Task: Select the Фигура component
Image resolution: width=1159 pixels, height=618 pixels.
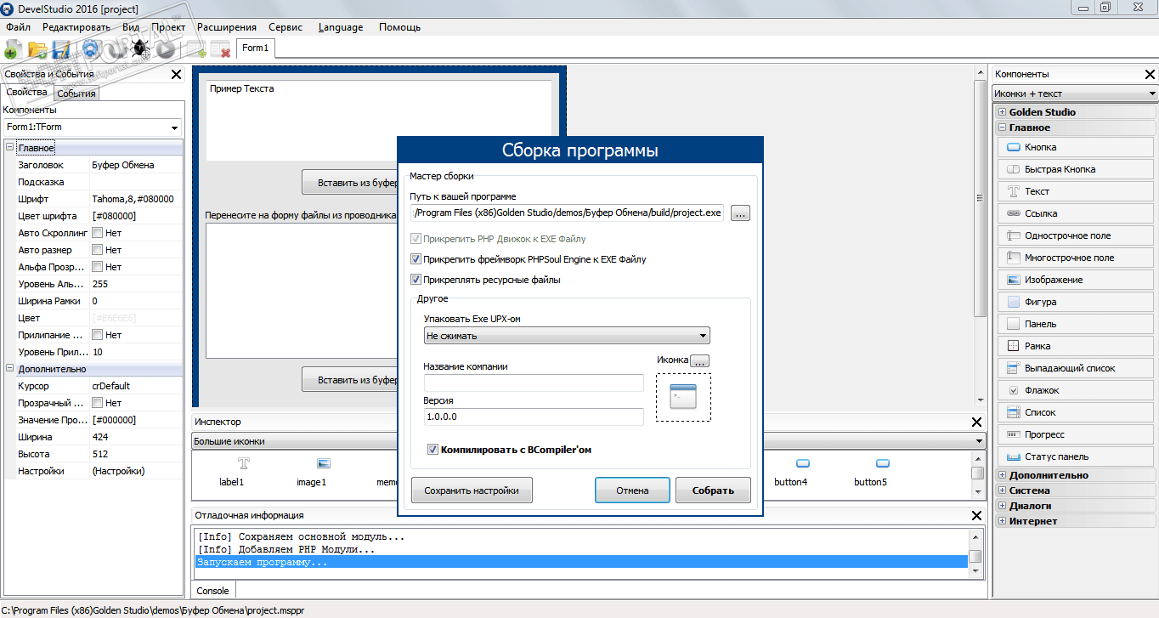Action: click(1076, 302)
